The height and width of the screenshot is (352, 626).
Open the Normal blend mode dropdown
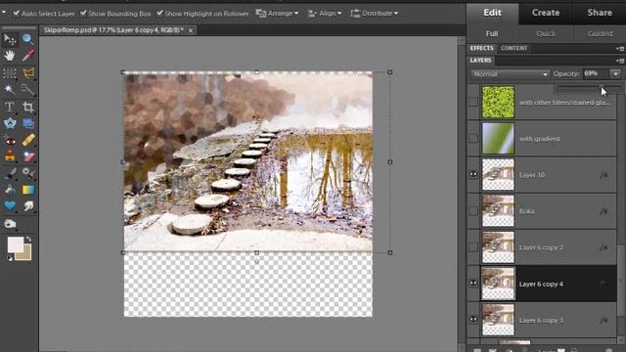(x=511, y=74)
